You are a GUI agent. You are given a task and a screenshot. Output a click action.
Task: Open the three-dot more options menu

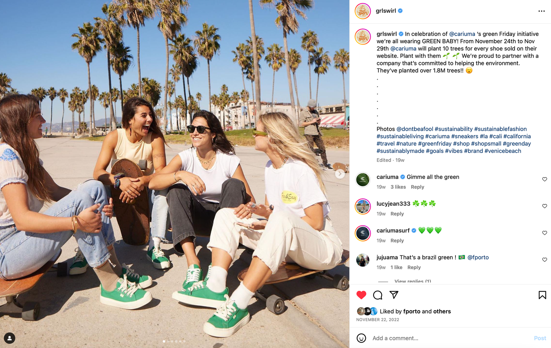tap(541, 11)
